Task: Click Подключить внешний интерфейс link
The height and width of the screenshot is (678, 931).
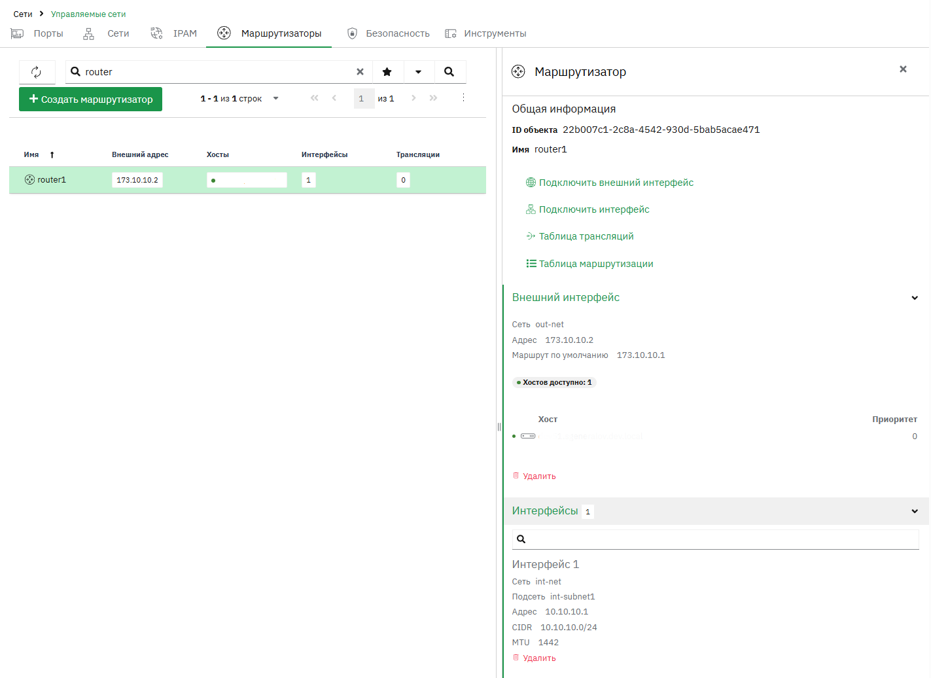Action: tap(610, 183)
